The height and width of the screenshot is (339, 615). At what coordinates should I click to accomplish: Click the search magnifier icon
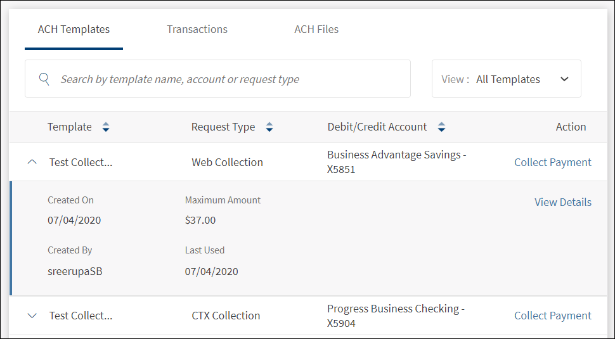tap(44, 79)
